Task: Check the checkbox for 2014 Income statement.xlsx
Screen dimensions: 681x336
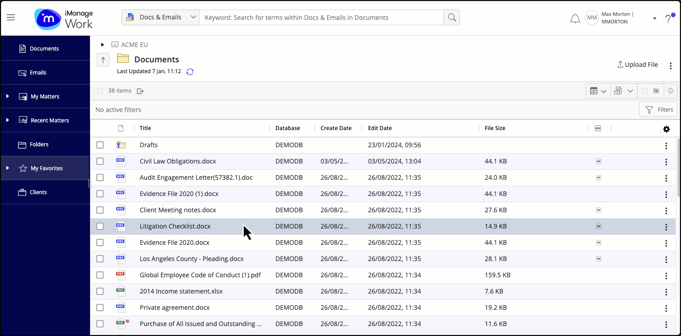Action: [99, 291]
